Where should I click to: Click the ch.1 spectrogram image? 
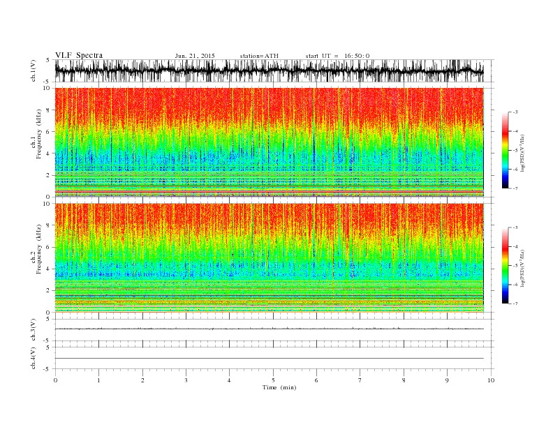click(x=269, y=142)
